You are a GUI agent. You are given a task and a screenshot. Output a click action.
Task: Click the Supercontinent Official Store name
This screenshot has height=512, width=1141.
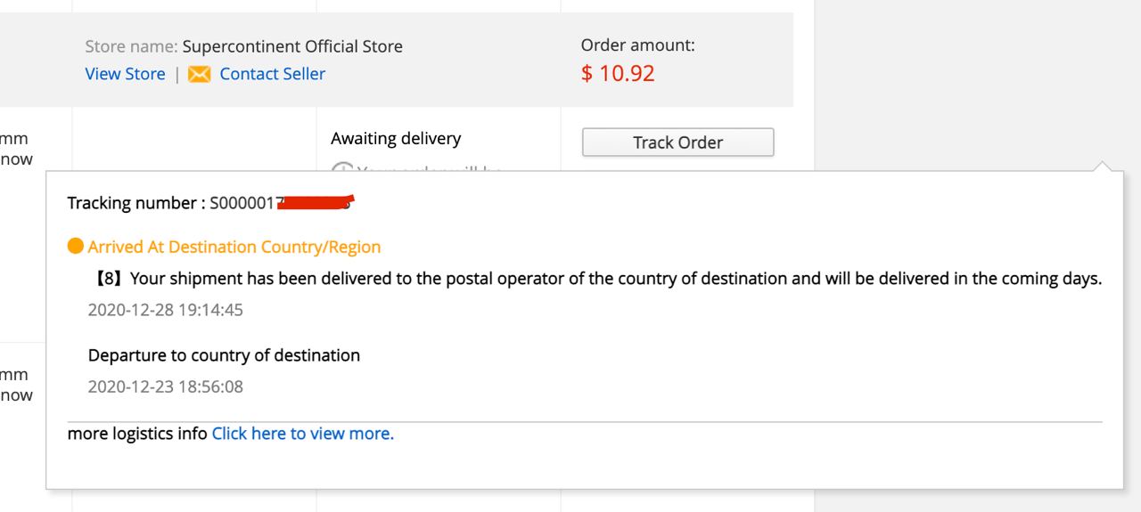[x=292, y=46]
